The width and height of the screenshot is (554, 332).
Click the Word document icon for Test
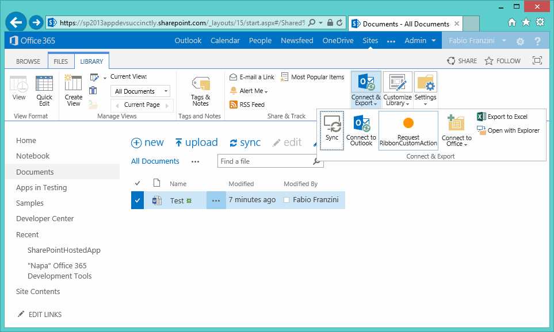[156, 200]
